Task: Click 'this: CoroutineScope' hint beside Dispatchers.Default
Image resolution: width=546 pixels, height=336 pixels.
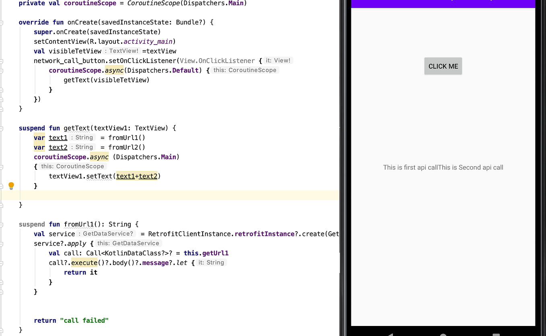Action: point(245,70)
